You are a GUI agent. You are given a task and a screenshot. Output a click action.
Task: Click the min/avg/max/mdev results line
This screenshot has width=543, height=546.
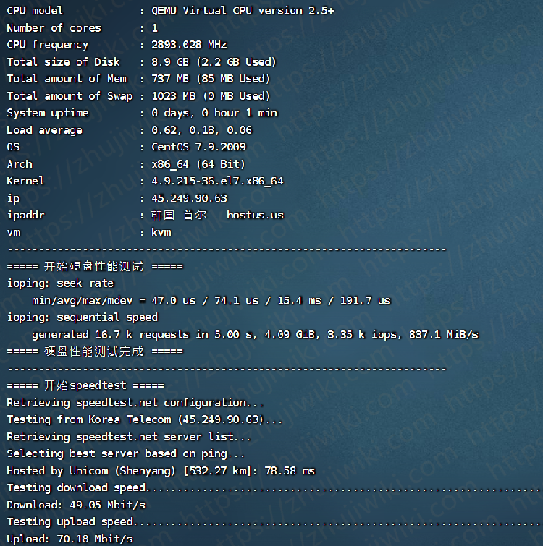211,300
